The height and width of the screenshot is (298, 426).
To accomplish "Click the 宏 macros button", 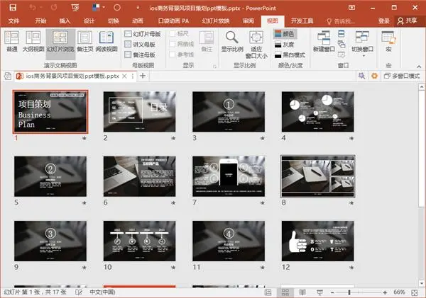I will point(388,41).
